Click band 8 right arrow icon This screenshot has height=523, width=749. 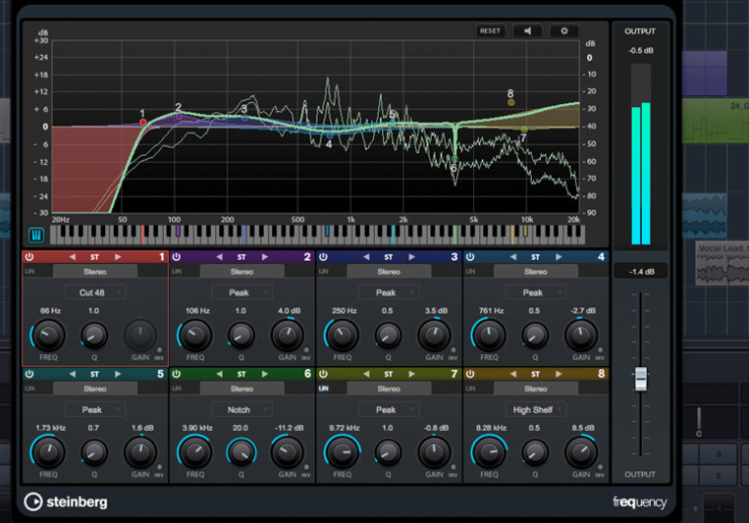tap(559, 374)
